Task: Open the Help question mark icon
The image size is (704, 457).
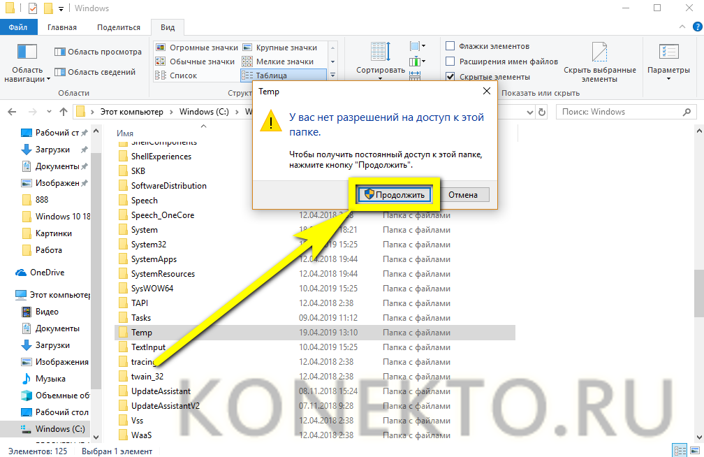Action: (697, 27)
